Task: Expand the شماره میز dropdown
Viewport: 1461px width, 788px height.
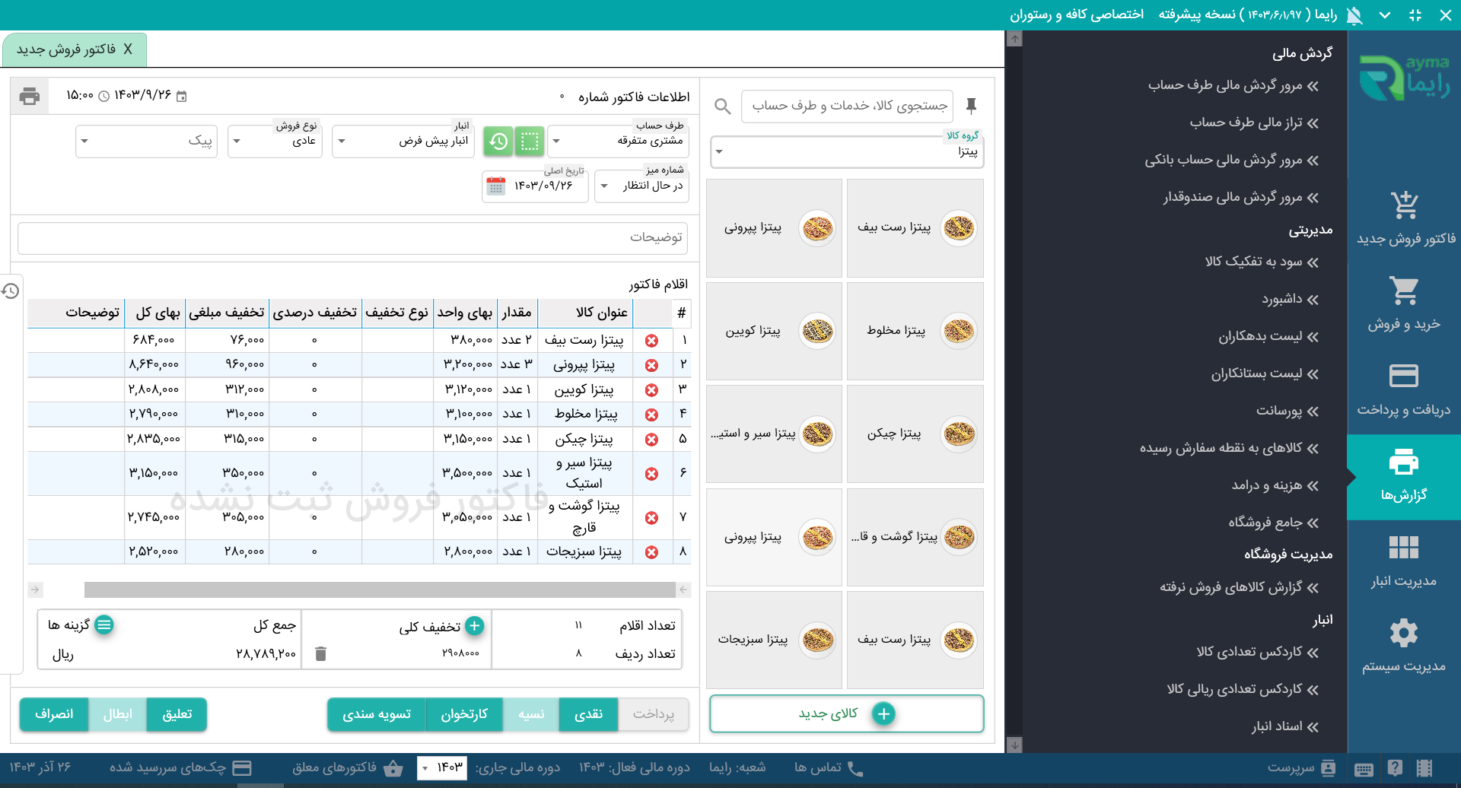Action: click(604, 186)
